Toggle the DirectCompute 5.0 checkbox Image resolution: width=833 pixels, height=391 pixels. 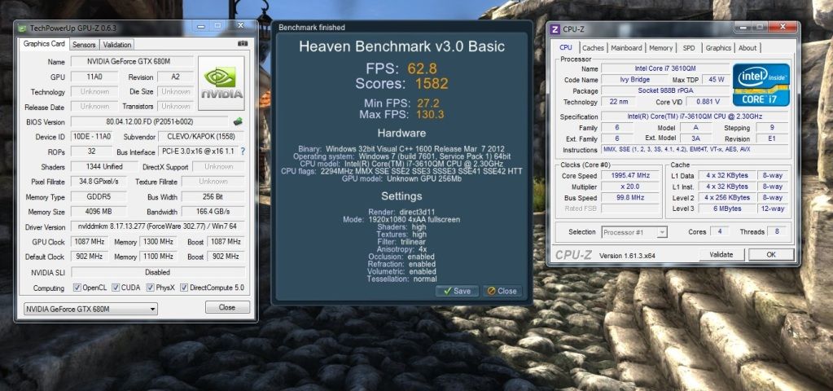[184, 288]
